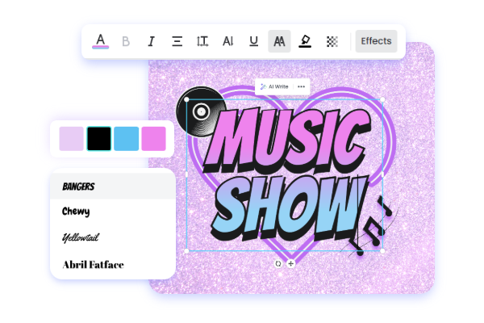The image size is (484, 323).
Task: Choose the sky blue color swatch
Action: pos(126,139)
